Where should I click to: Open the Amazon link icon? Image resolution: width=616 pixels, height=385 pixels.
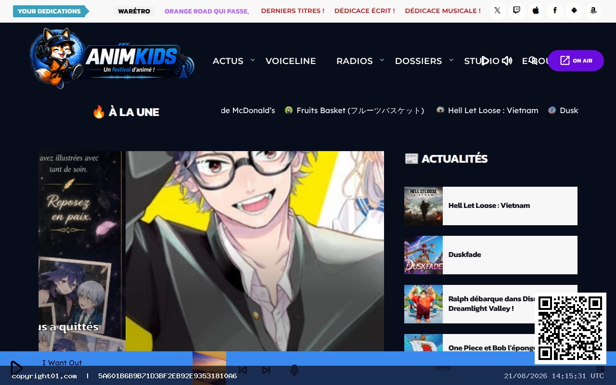[593, 11]
